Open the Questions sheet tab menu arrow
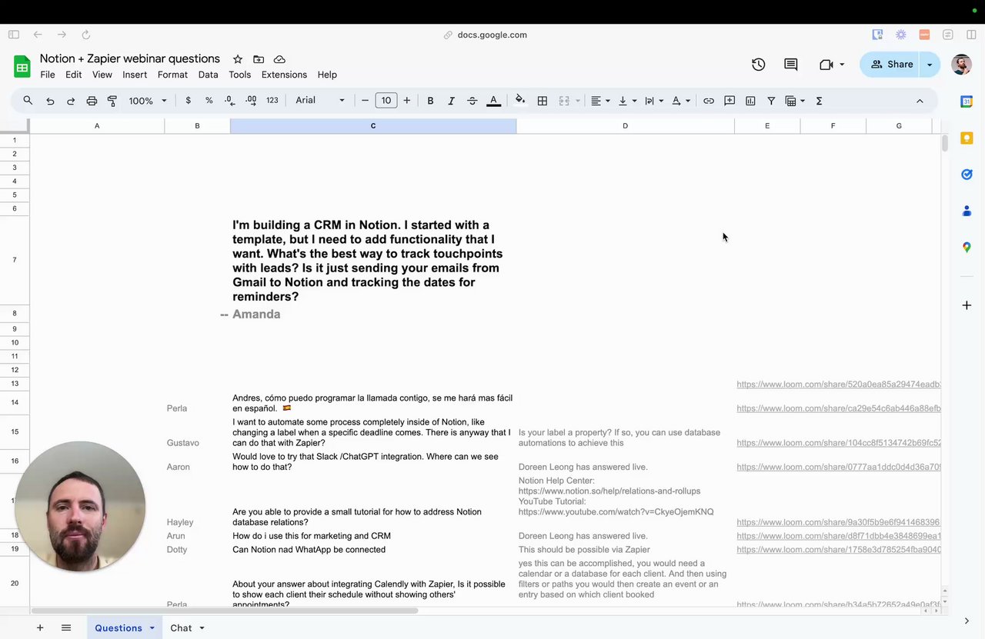 tap(152, 628)
